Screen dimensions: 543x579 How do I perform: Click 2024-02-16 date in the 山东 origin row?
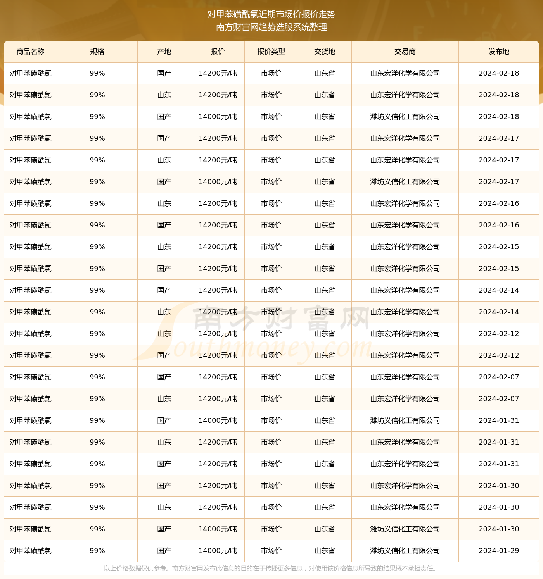pyautogui.click(x=499, y=203)
